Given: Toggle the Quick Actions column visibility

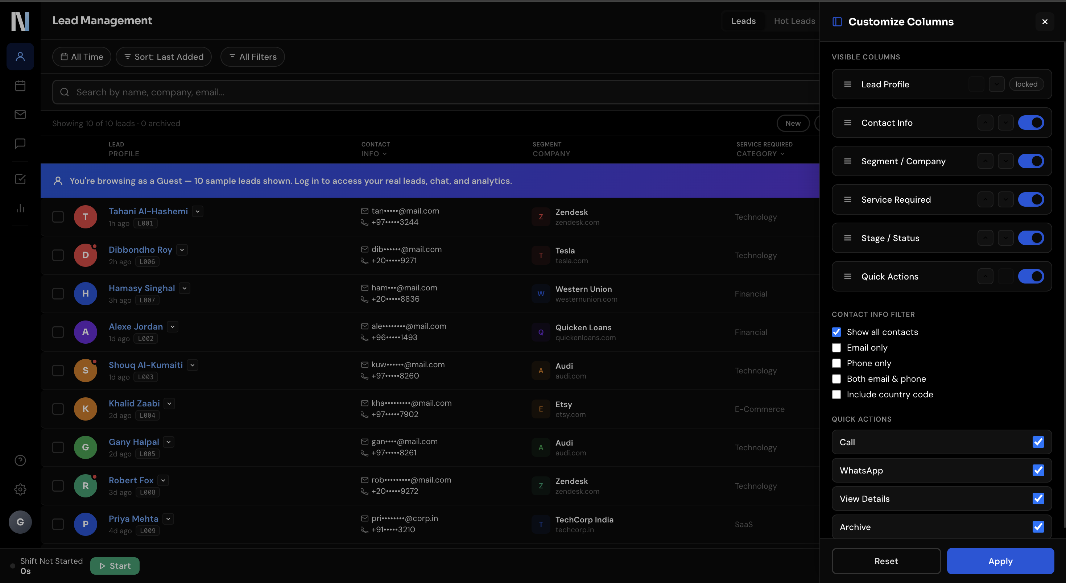Looking at the screenshot, I should 1031,276.
